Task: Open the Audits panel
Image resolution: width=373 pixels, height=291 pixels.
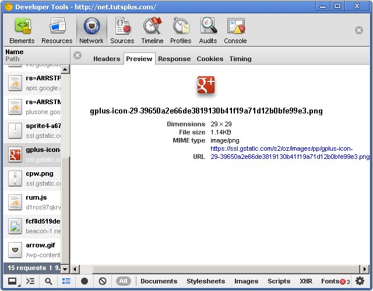Action: coord(208,31)
